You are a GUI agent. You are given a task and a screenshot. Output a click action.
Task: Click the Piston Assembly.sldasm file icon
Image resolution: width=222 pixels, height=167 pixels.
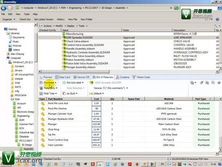64,60
